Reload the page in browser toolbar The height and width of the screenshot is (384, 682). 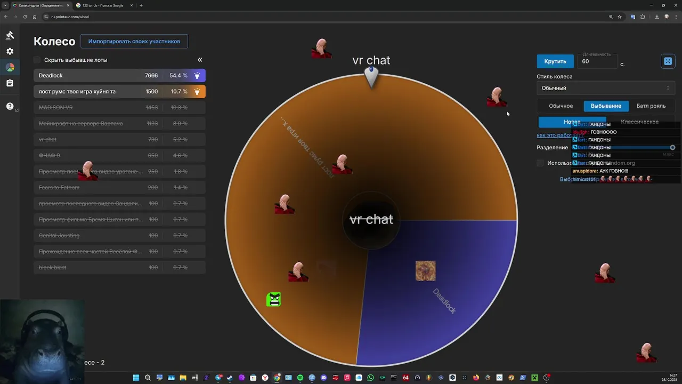(25, 17)
